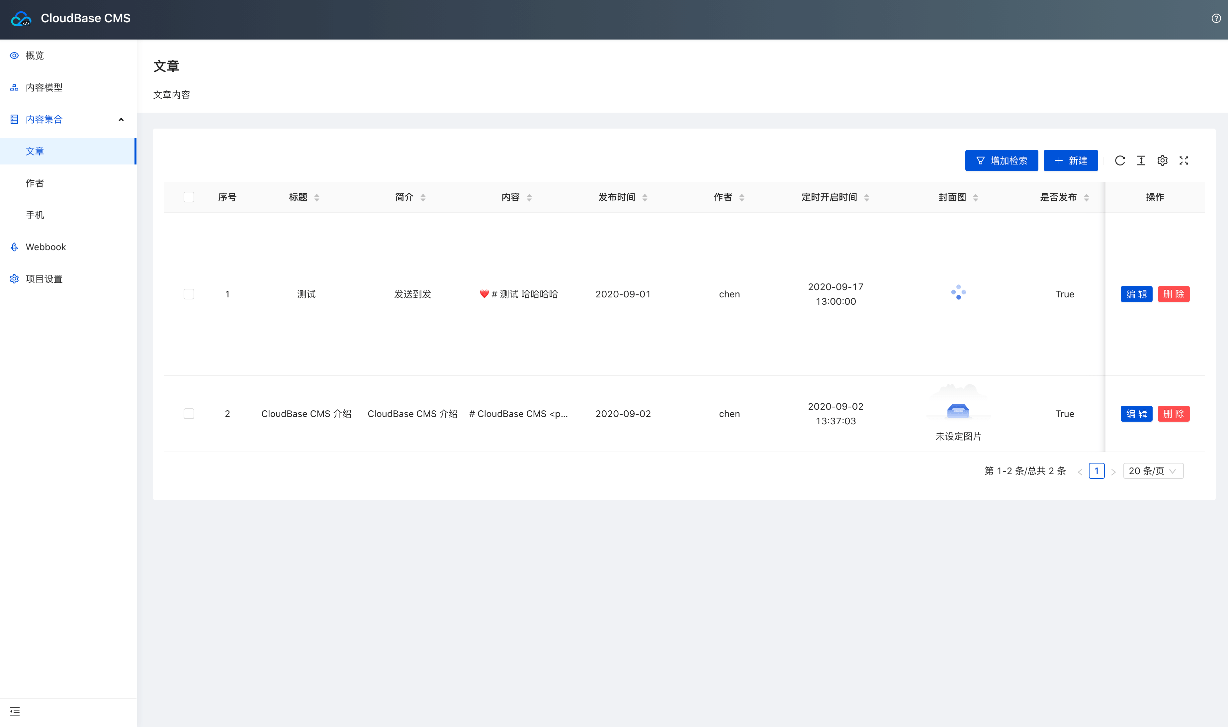Screen dimensions: 1228x727
Task: Open the 20 条/页 page size dropdown
Action: tap(1153, 471)
